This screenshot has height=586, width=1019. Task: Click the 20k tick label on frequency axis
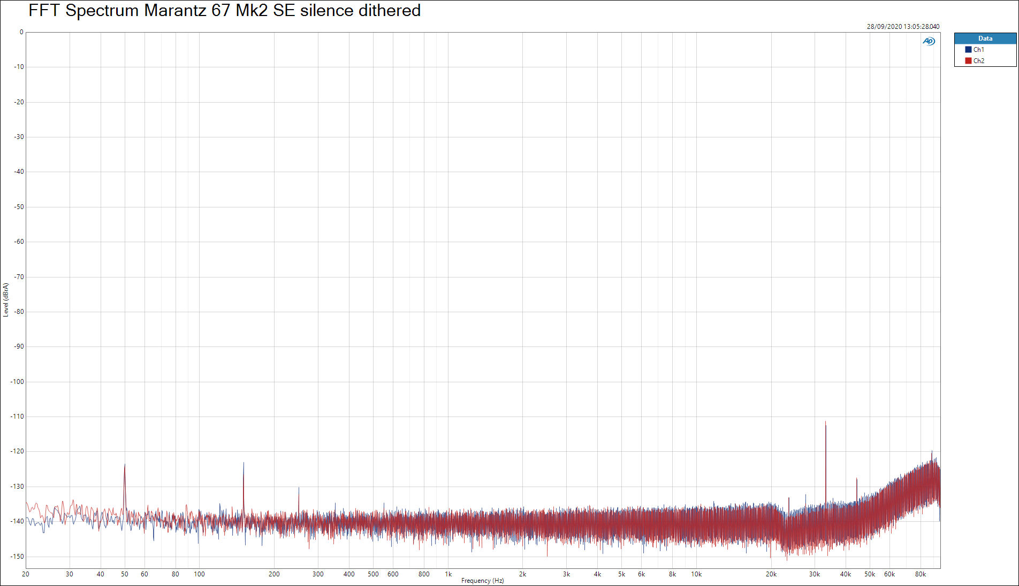pyautogui.click(x=771, y=574)
